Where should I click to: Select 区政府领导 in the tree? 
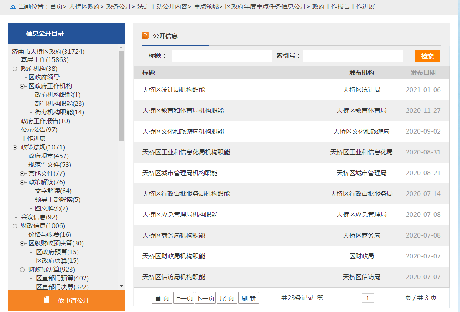44,77
